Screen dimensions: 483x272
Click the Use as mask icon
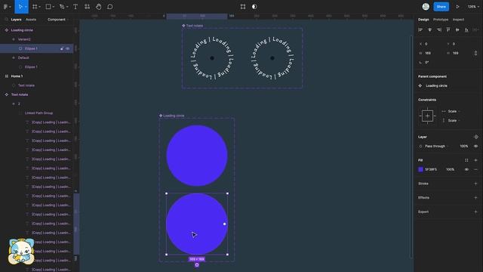254,7
